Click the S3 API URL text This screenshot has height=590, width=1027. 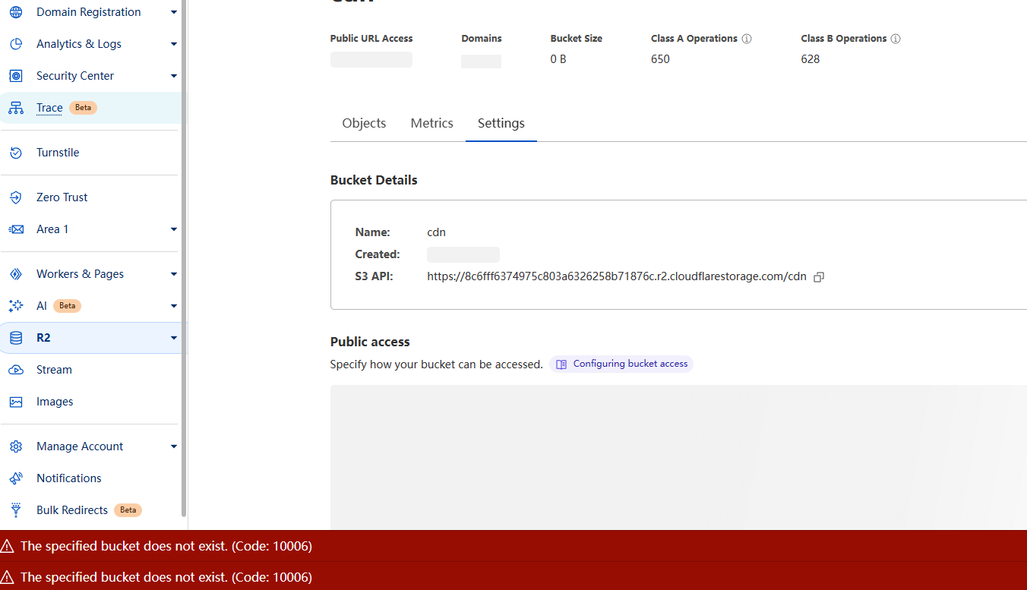(617, 276)
